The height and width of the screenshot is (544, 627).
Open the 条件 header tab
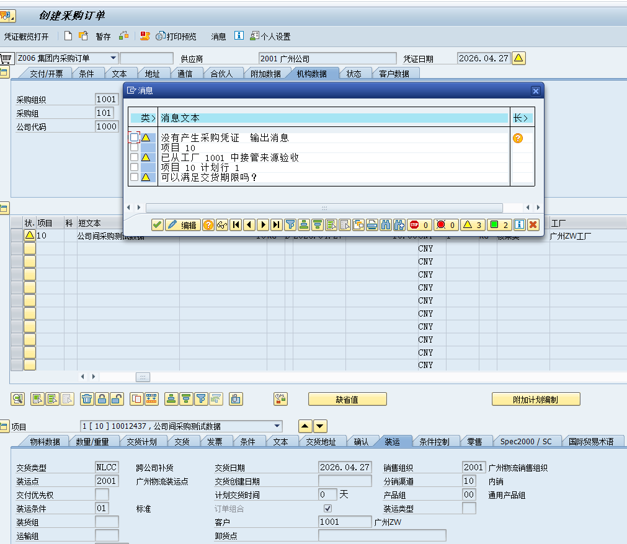point(87,74)
